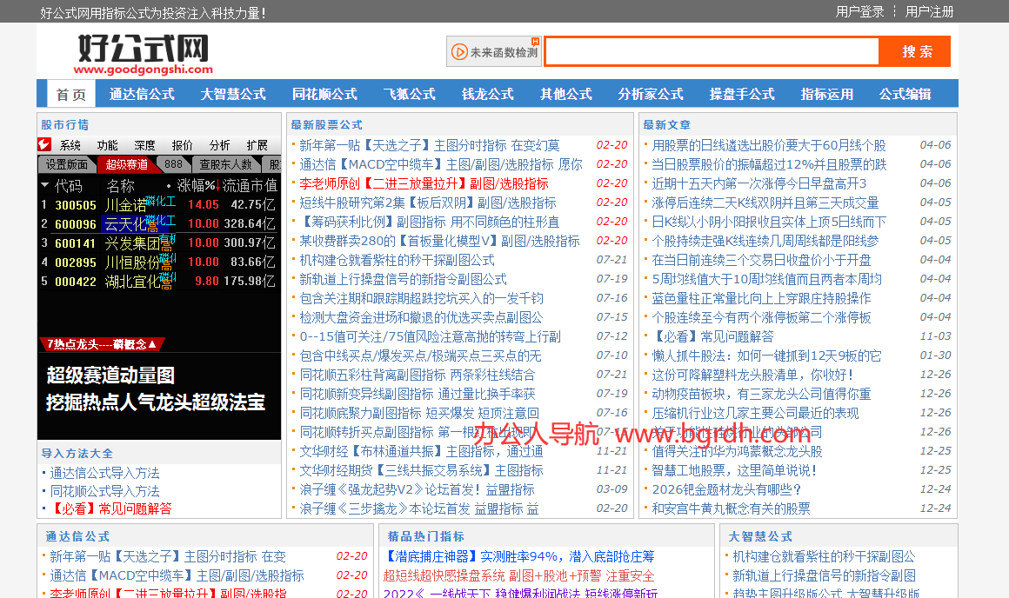Open 【筹码获利比例】副图指标 article
Viewport: 1009px width, 598px height.
429,222
